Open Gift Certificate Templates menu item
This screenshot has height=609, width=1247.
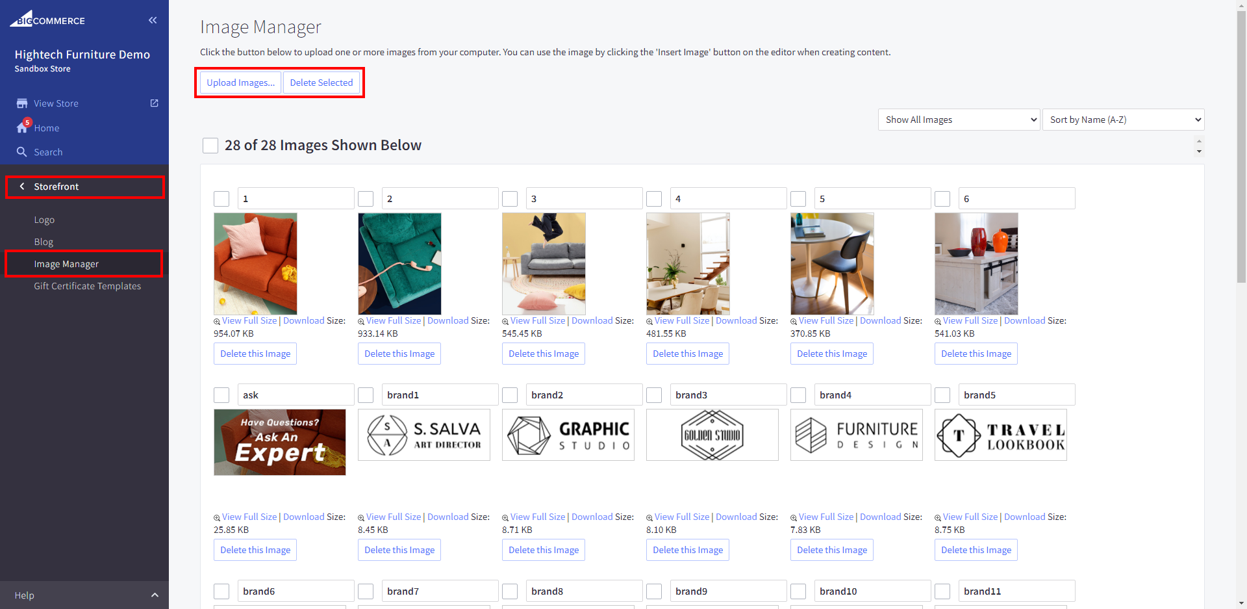(x=87, y=286)
